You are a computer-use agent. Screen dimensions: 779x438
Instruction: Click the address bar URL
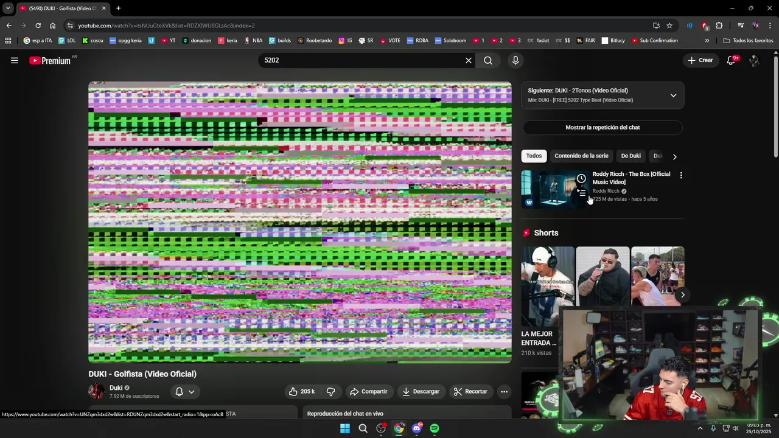[x=166, y=26]
